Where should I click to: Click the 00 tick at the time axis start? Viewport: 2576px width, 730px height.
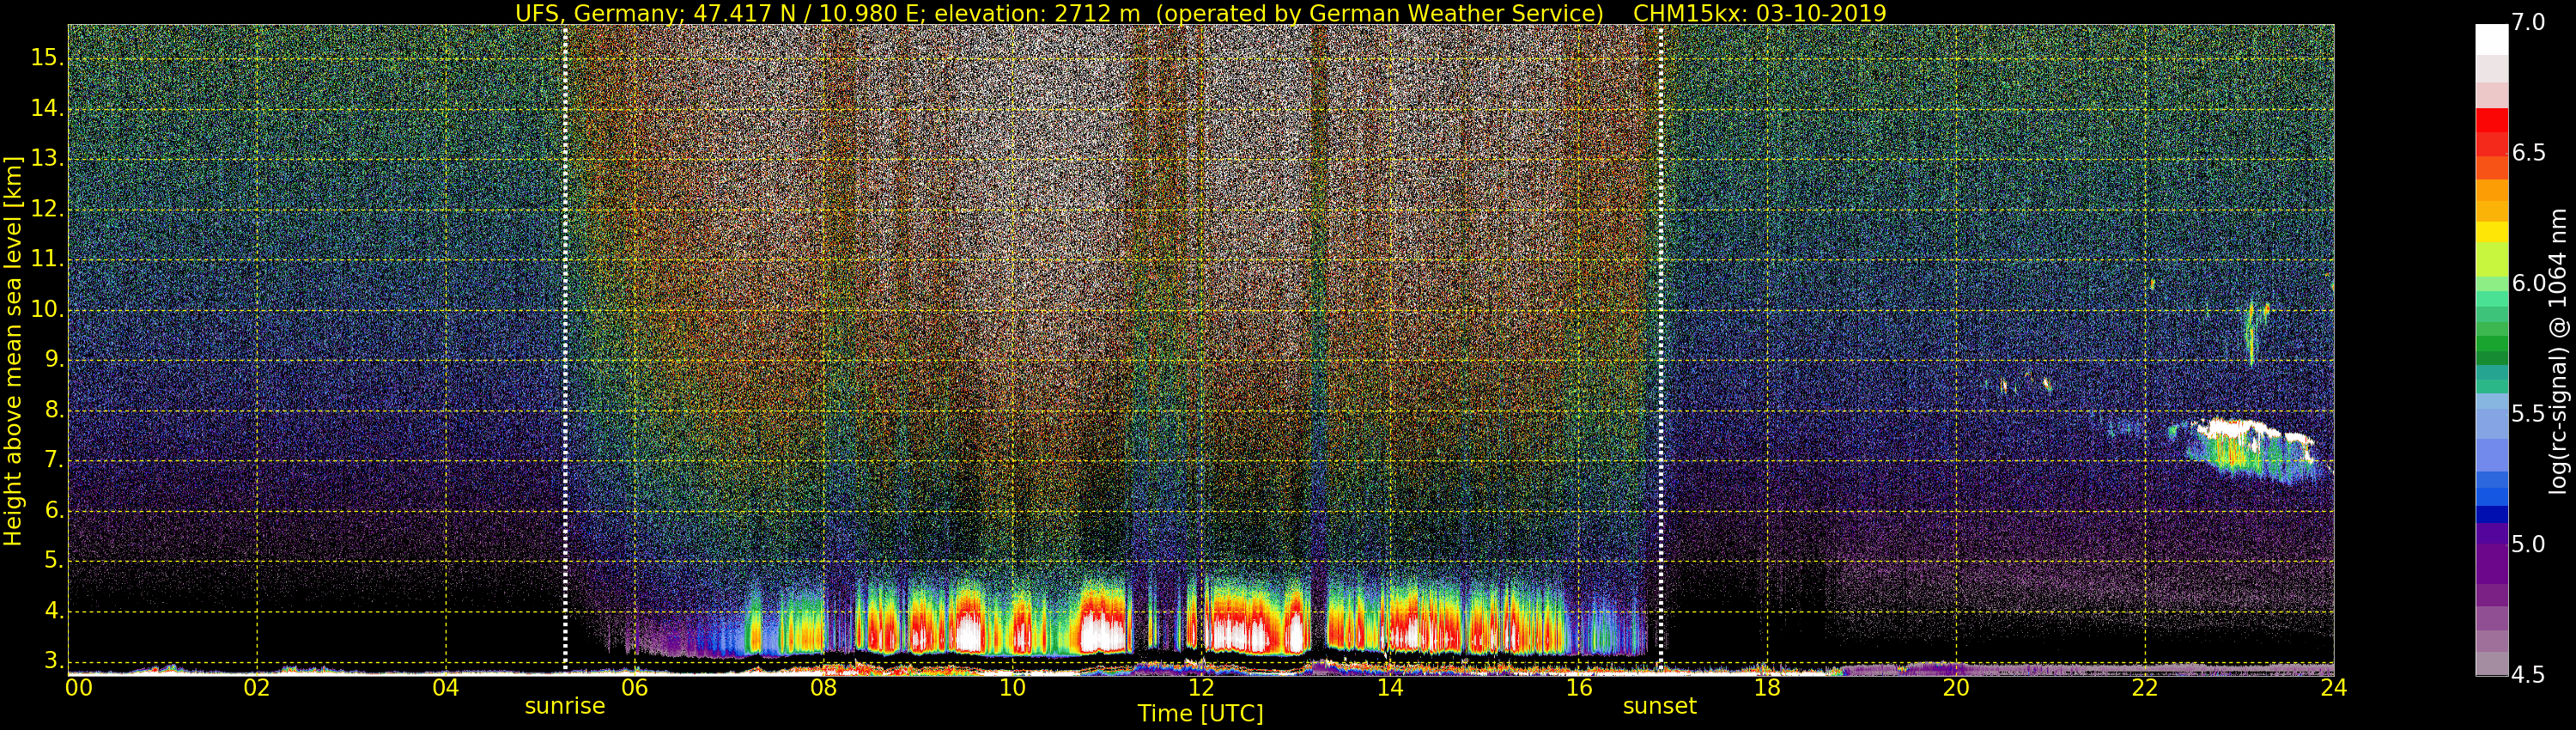(78, 688)
